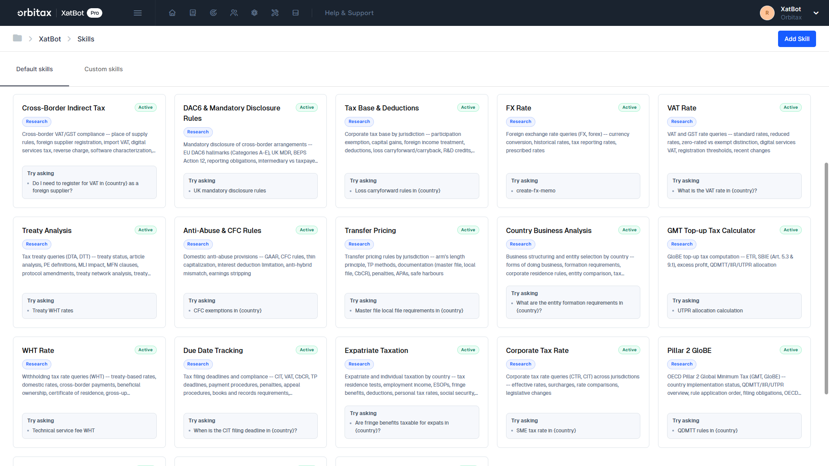The image size is (829, 466).
Task: Select the Default skills tab
Action: tap(35, 69)
